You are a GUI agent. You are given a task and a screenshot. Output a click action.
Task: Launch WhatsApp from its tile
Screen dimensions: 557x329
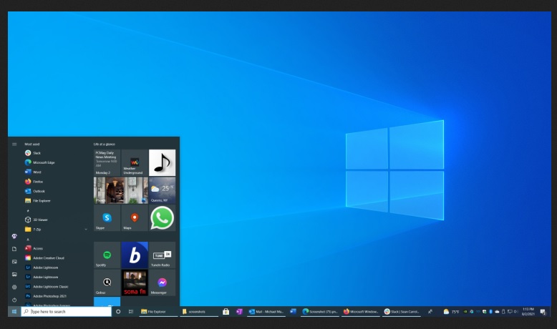point(162,218)
